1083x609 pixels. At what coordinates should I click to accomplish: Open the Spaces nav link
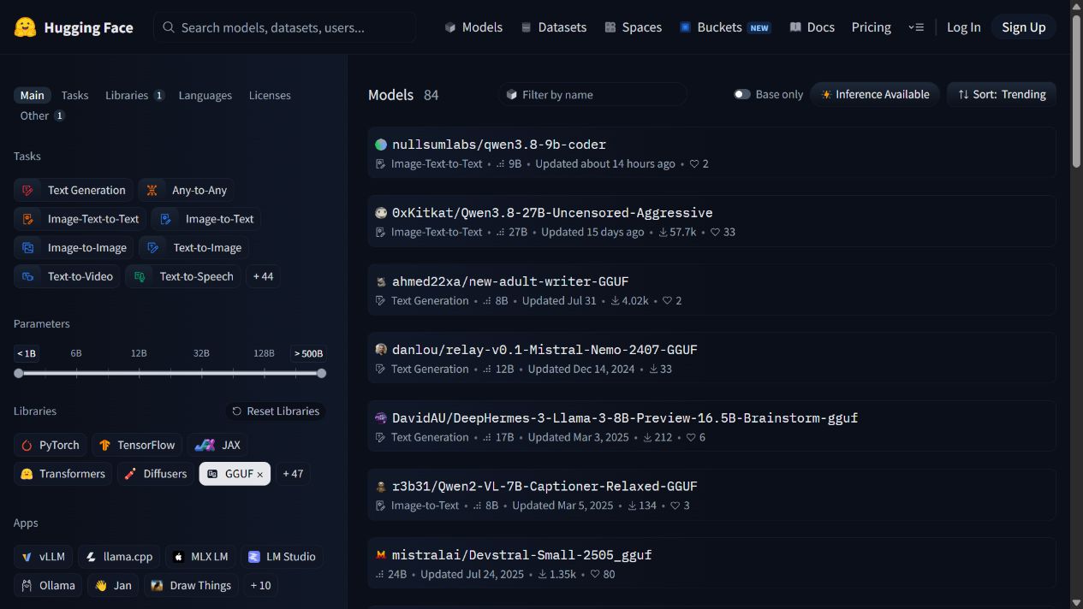point(633,27)
